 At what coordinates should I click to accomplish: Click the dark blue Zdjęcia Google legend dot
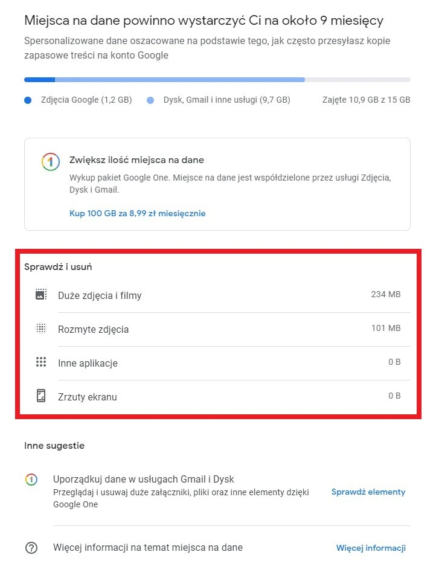pos(28,100)
